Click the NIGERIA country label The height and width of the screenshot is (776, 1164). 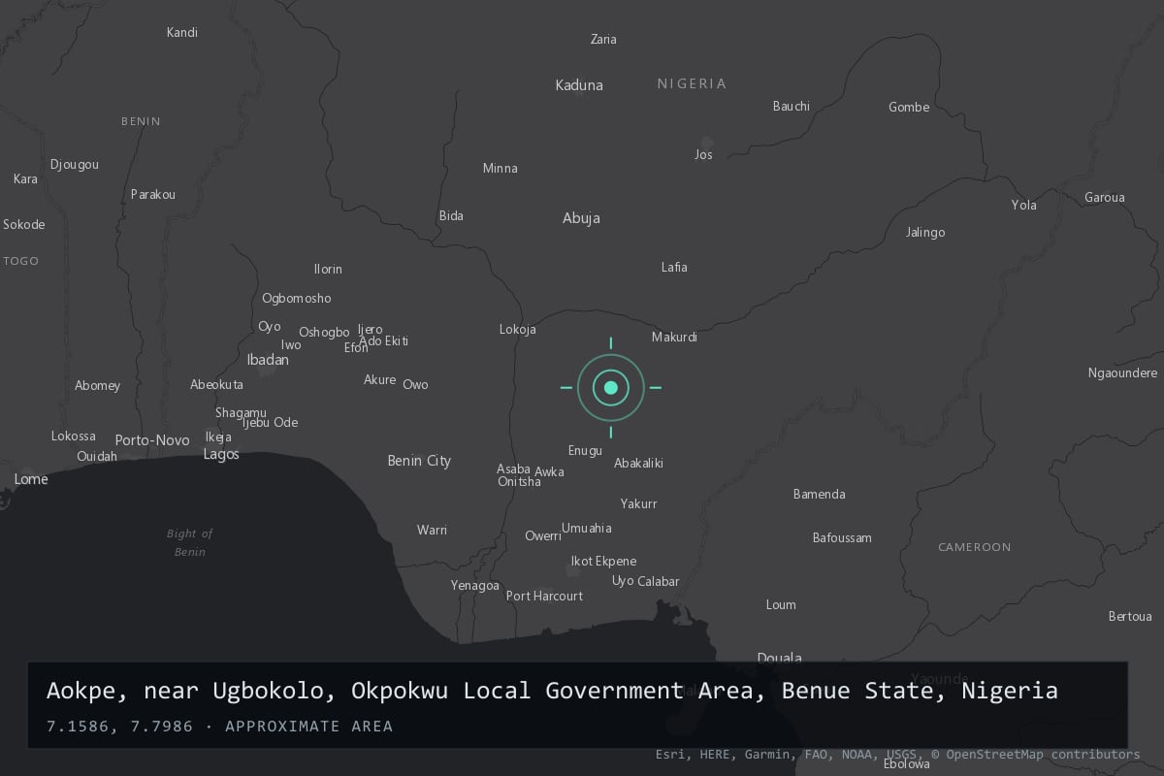[x=692, y=84]
